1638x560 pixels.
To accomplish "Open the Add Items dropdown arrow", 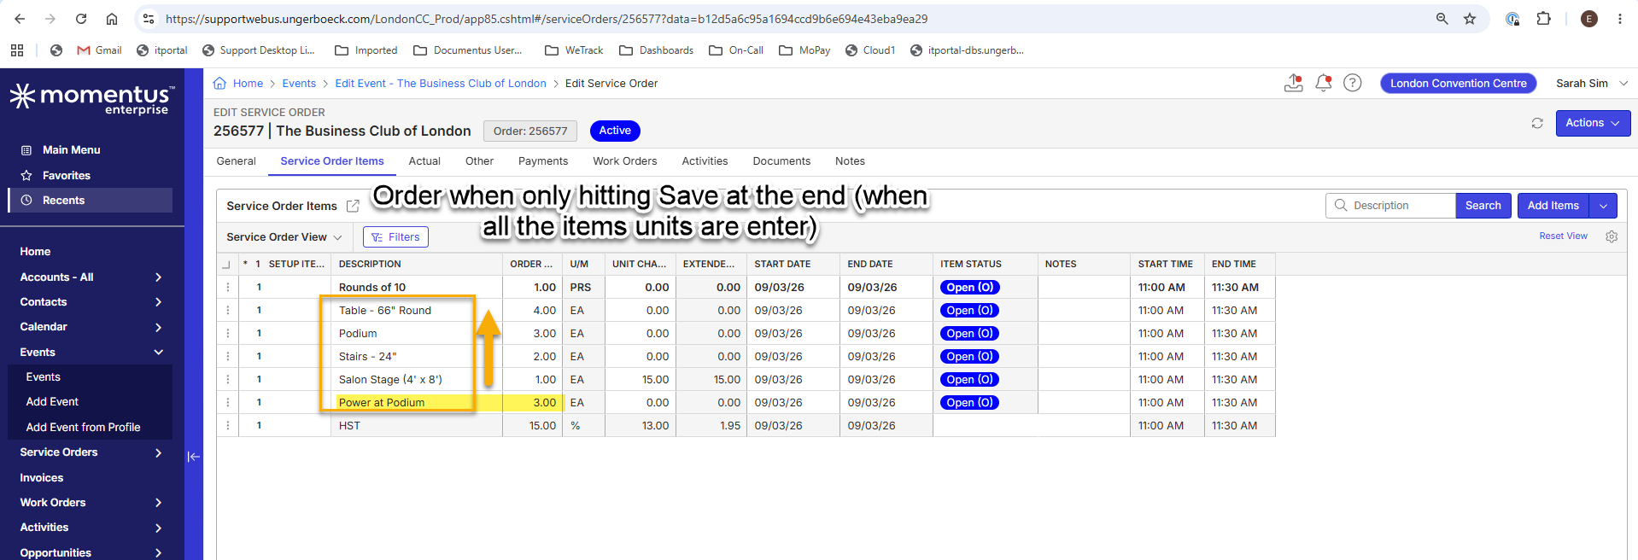I will (x=1603, y=206).
